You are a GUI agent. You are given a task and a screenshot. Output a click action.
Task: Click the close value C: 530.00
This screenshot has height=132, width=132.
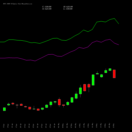pyautogui.click(x=47, y=7)
